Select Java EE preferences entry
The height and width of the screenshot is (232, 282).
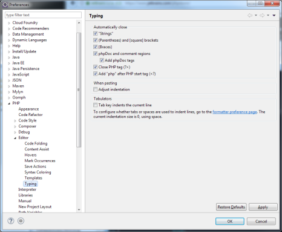click(x=18, y=63)
